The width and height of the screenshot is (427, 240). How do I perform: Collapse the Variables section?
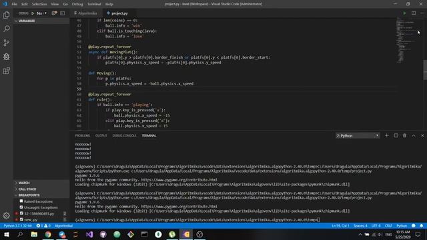coord(41,21)
